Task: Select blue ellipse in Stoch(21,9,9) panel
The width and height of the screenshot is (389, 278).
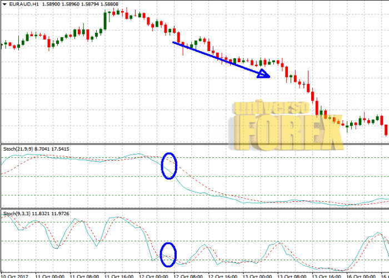Action: point(168,166)
